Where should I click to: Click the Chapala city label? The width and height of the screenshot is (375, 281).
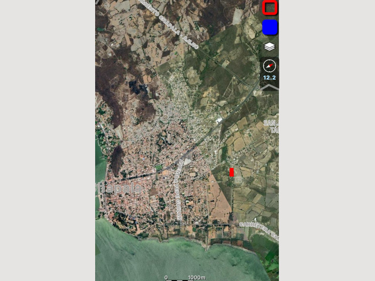120,189
